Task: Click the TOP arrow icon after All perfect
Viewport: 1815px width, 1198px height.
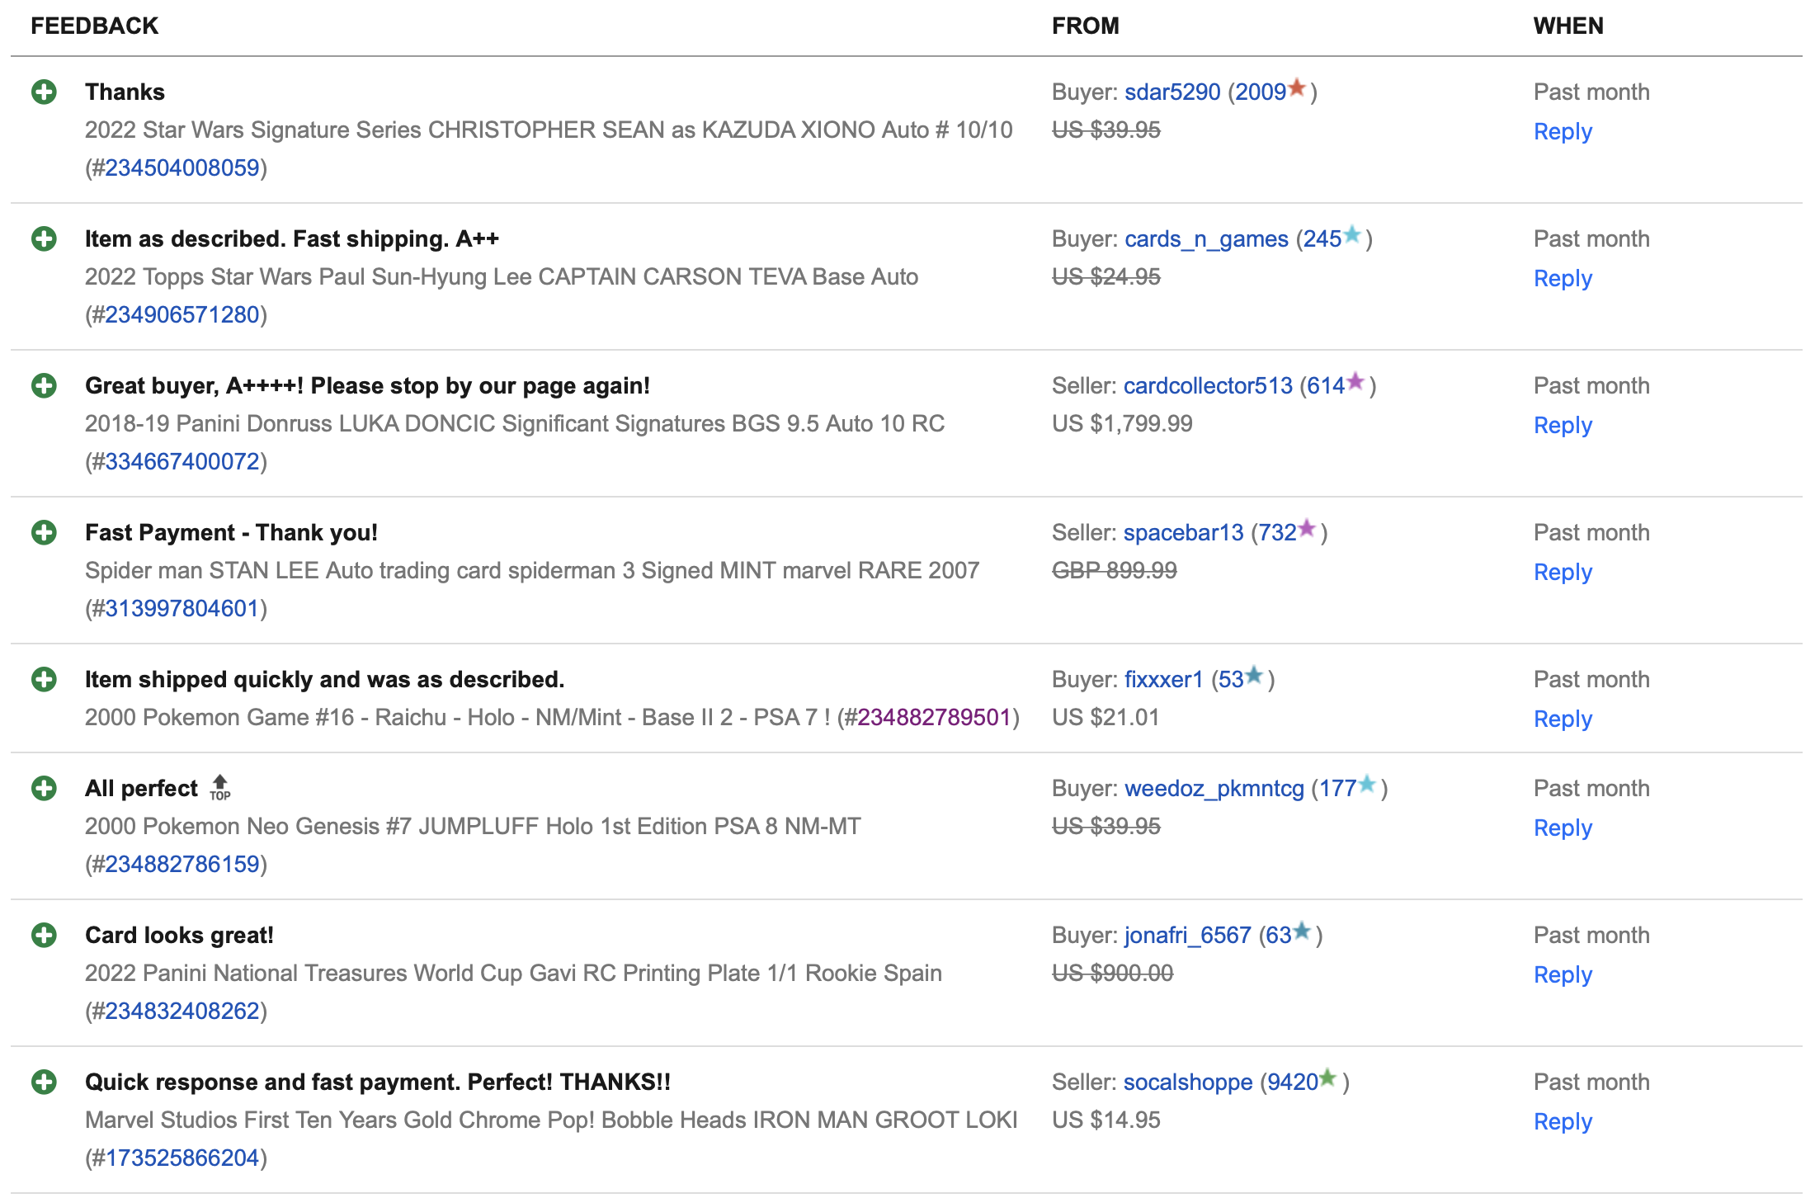Action: 219,787
